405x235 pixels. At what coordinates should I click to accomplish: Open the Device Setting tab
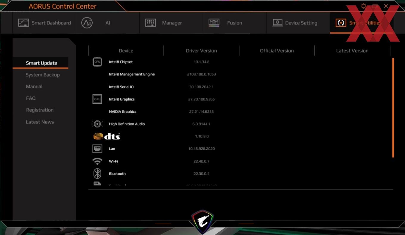pyautogui.click(x=298, y=23)
